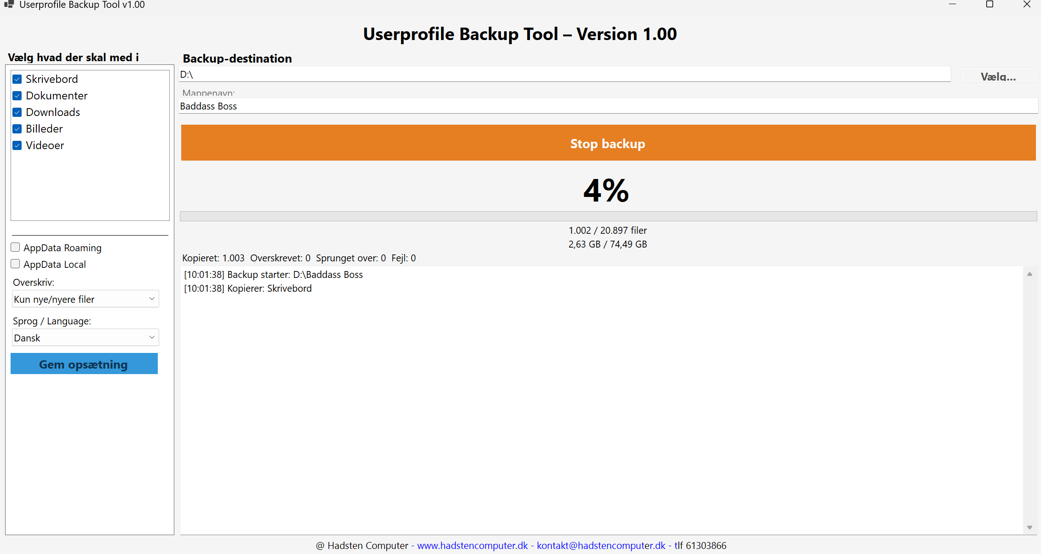Click the backup destination path field
The image size is (1041, 554).
(564, 74)
